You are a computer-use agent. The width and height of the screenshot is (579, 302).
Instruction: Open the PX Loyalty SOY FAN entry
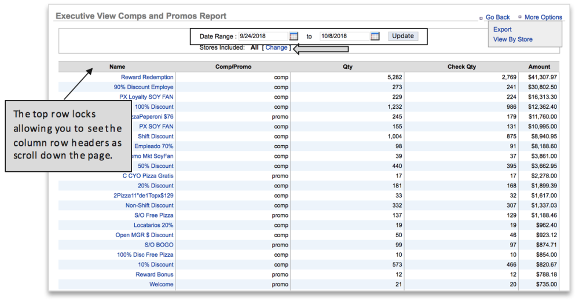[146, 97]
